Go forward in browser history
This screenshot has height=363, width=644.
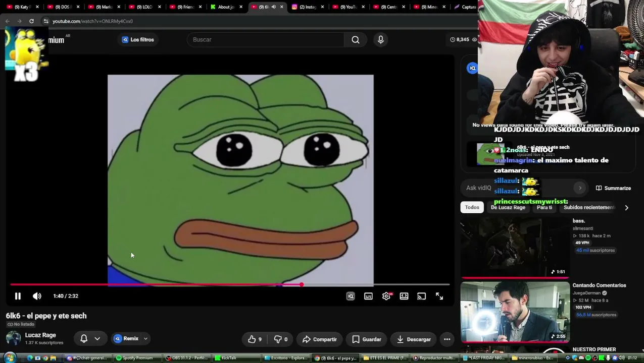point(19,21)
